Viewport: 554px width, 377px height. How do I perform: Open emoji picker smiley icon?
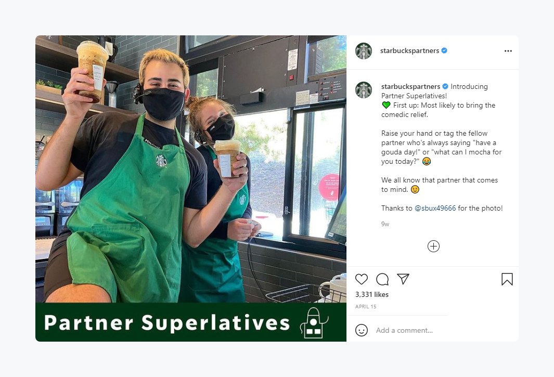tap(361, 330)
